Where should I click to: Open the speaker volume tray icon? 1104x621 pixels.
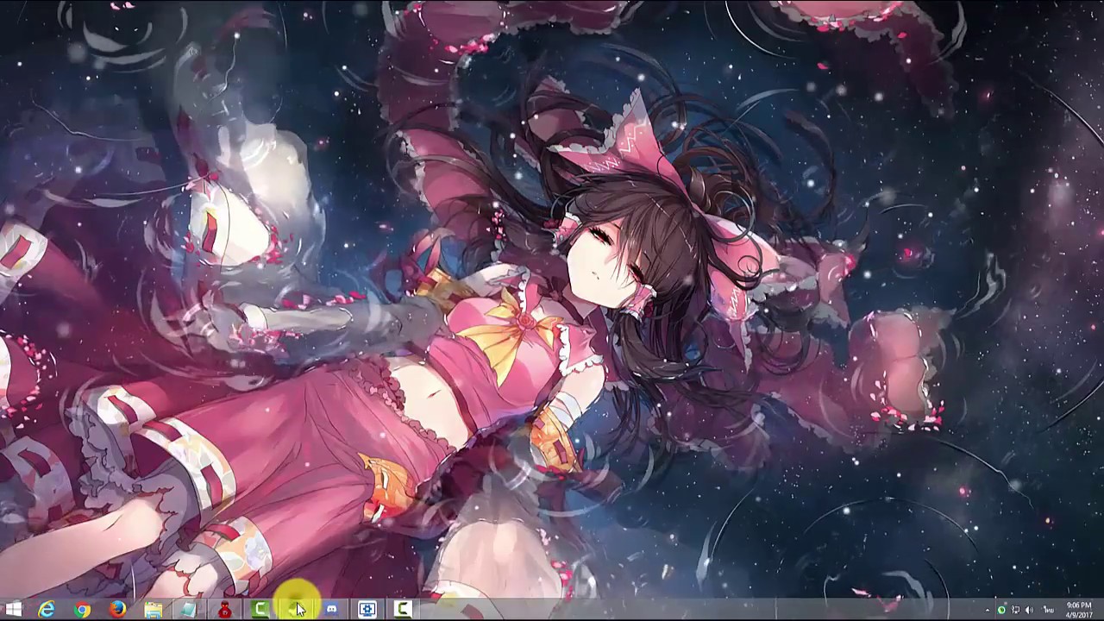(x=1029, y=610)
